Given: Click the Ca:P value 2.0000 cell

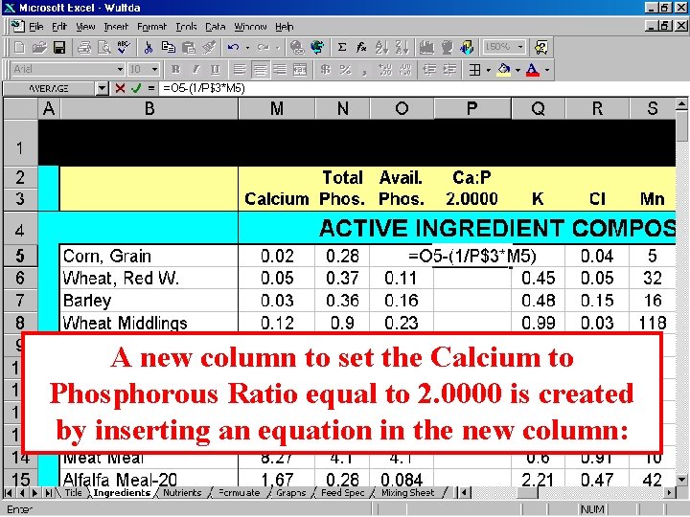Looking at the screenshot, I should pyautogui.click(x=471, y=199).
